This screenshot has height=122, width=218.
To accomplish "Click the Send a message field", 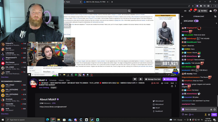I will tap(197, 109).
